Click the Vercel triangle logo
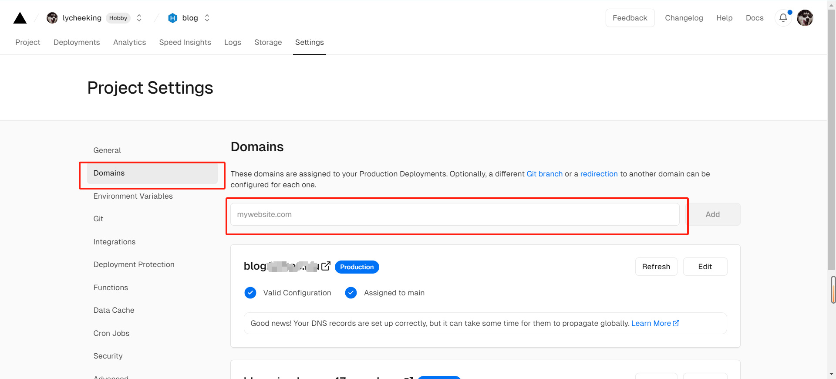This screenshot has width=836, height=379. click(x=20, y=18)
